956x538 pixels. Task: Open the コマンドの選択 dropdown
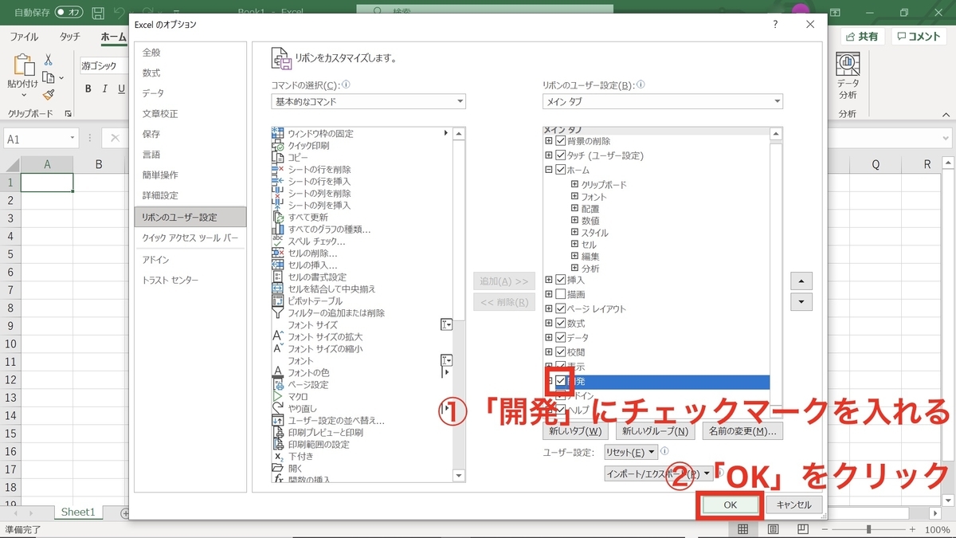click(368, 102)
